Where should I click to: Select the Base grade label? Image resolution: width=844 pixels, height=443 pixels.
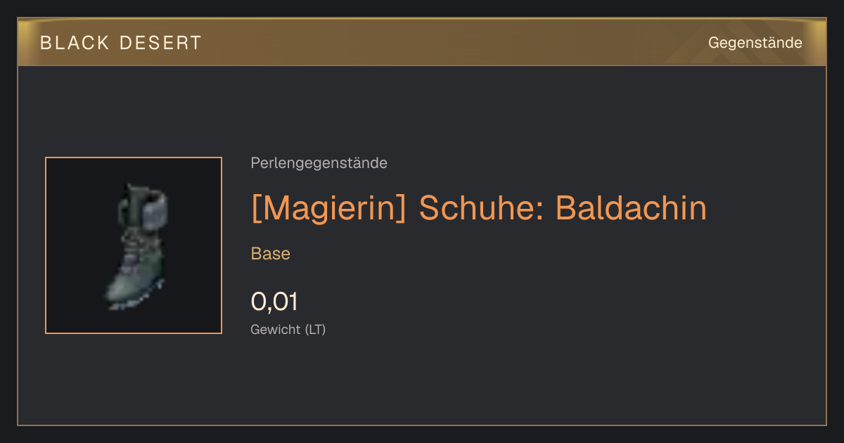(x=271, y=254)
